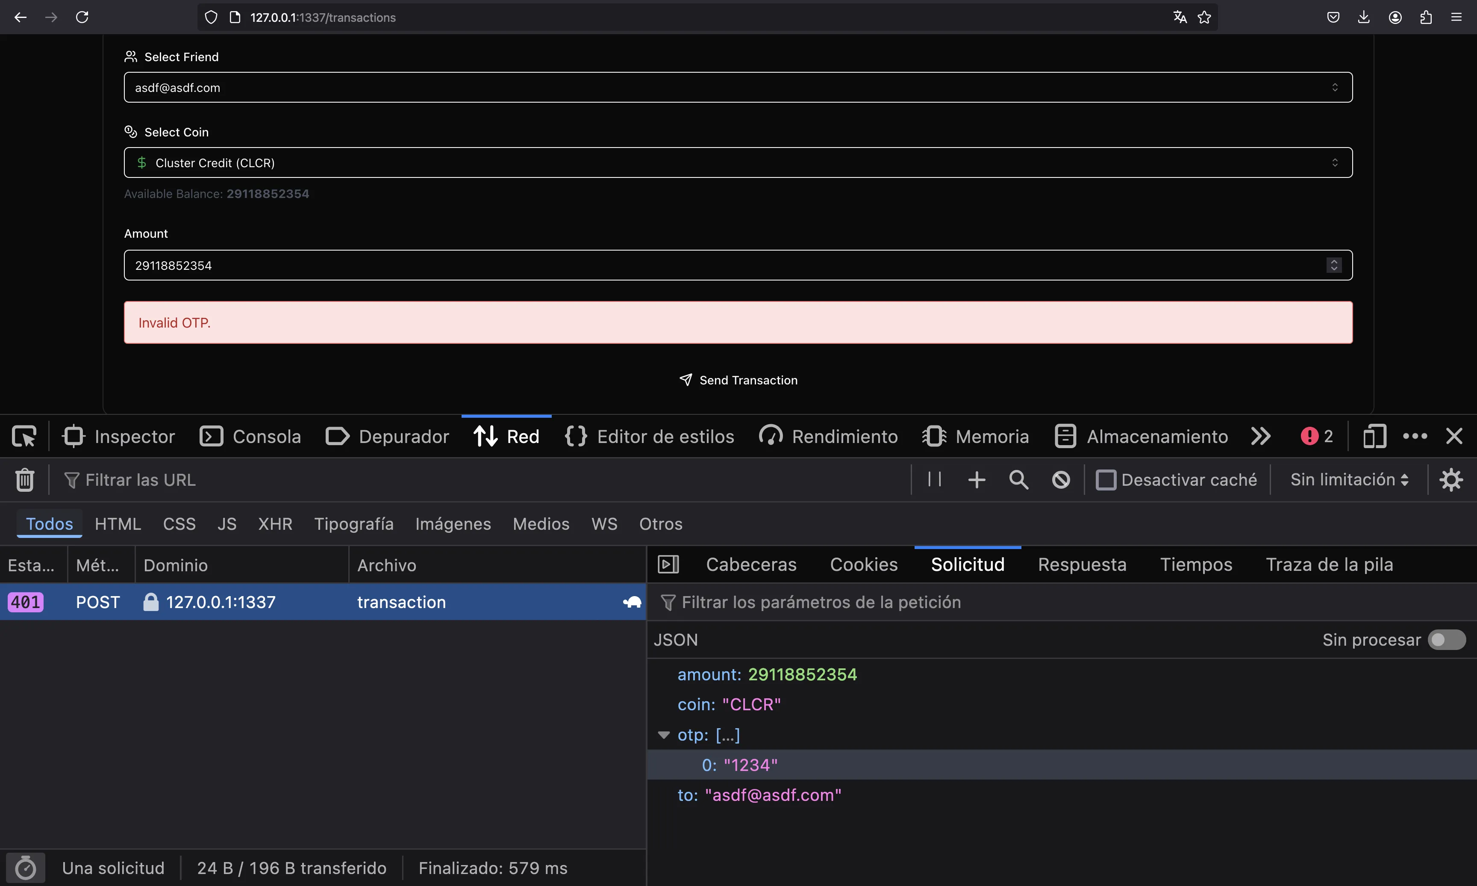Activate the element picker tool

[24, 437]
